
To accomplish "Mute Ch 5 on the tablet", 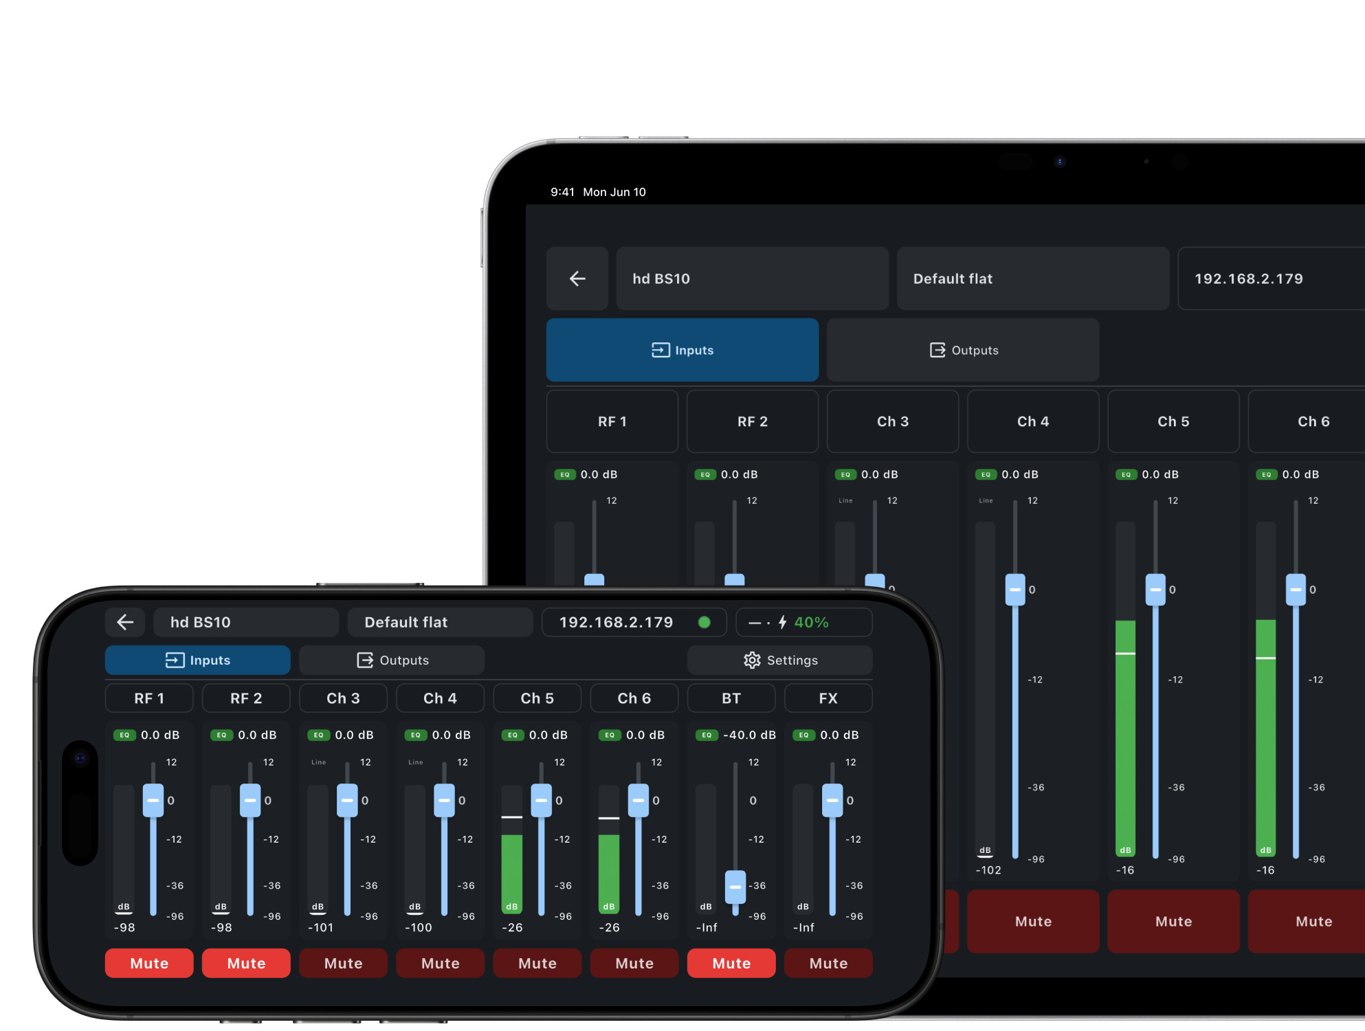I will pyautogui.click(x=1173, y=921).
